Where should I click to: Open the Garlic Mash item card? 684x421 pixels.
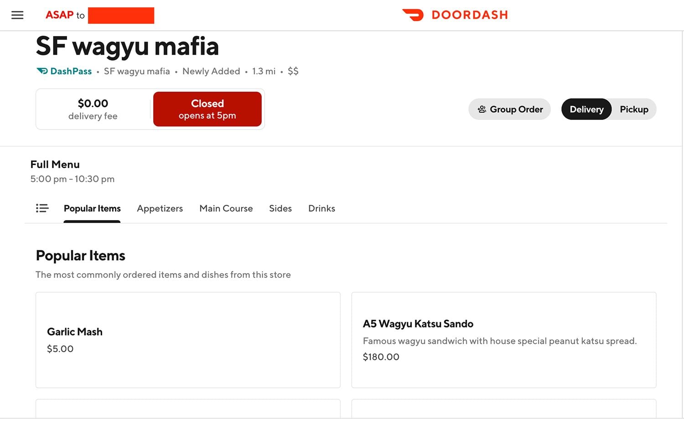tap(188, 340)
